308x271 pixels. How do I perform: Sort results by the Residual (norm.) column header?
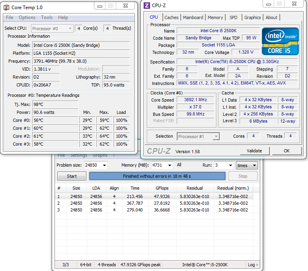[x=233, y=188]
